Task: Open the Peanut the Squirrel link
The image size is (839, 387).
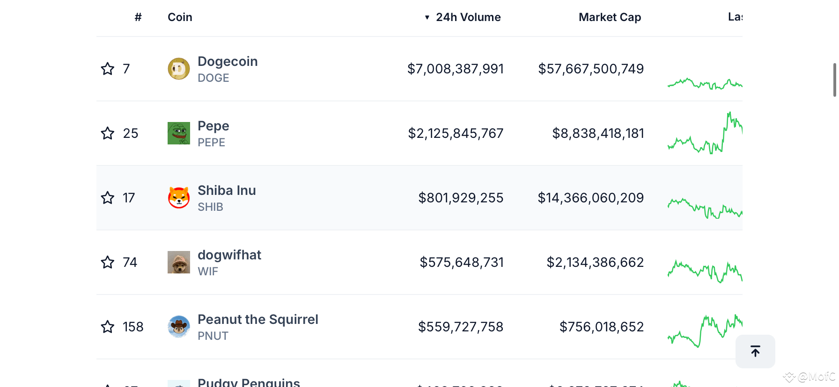Action: point(258,319)
